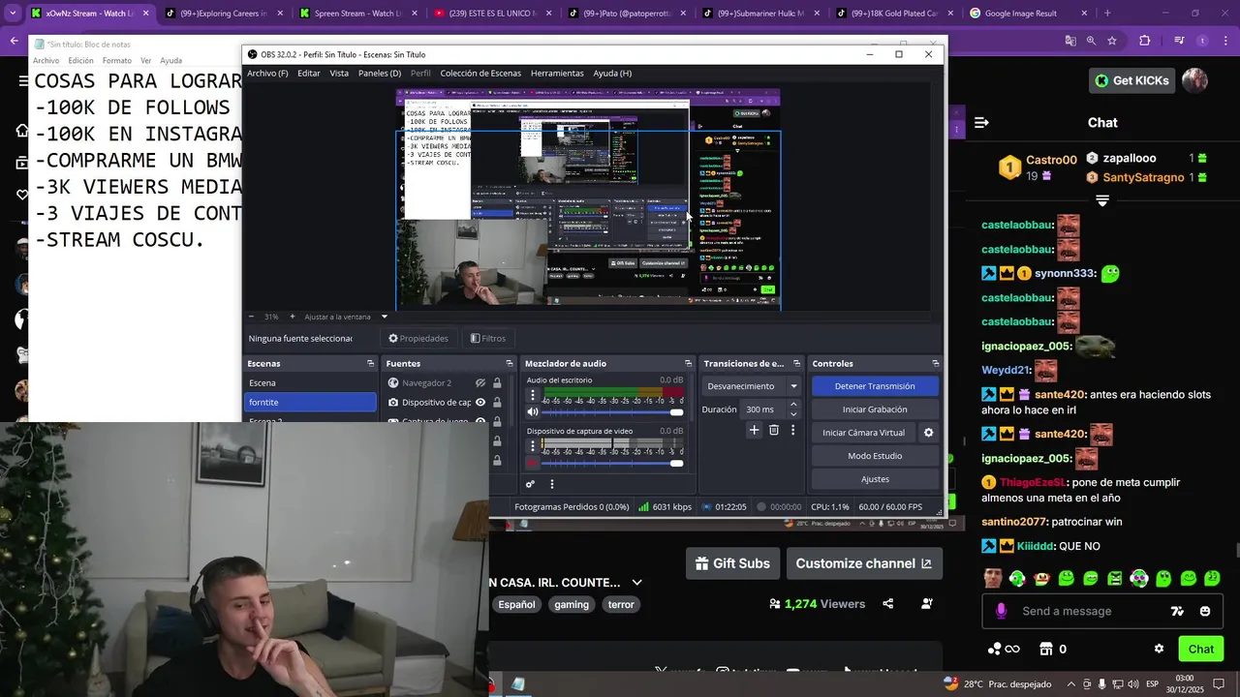
Task: Open OBS Ajustes button
Action: click(x=875, y=479)
